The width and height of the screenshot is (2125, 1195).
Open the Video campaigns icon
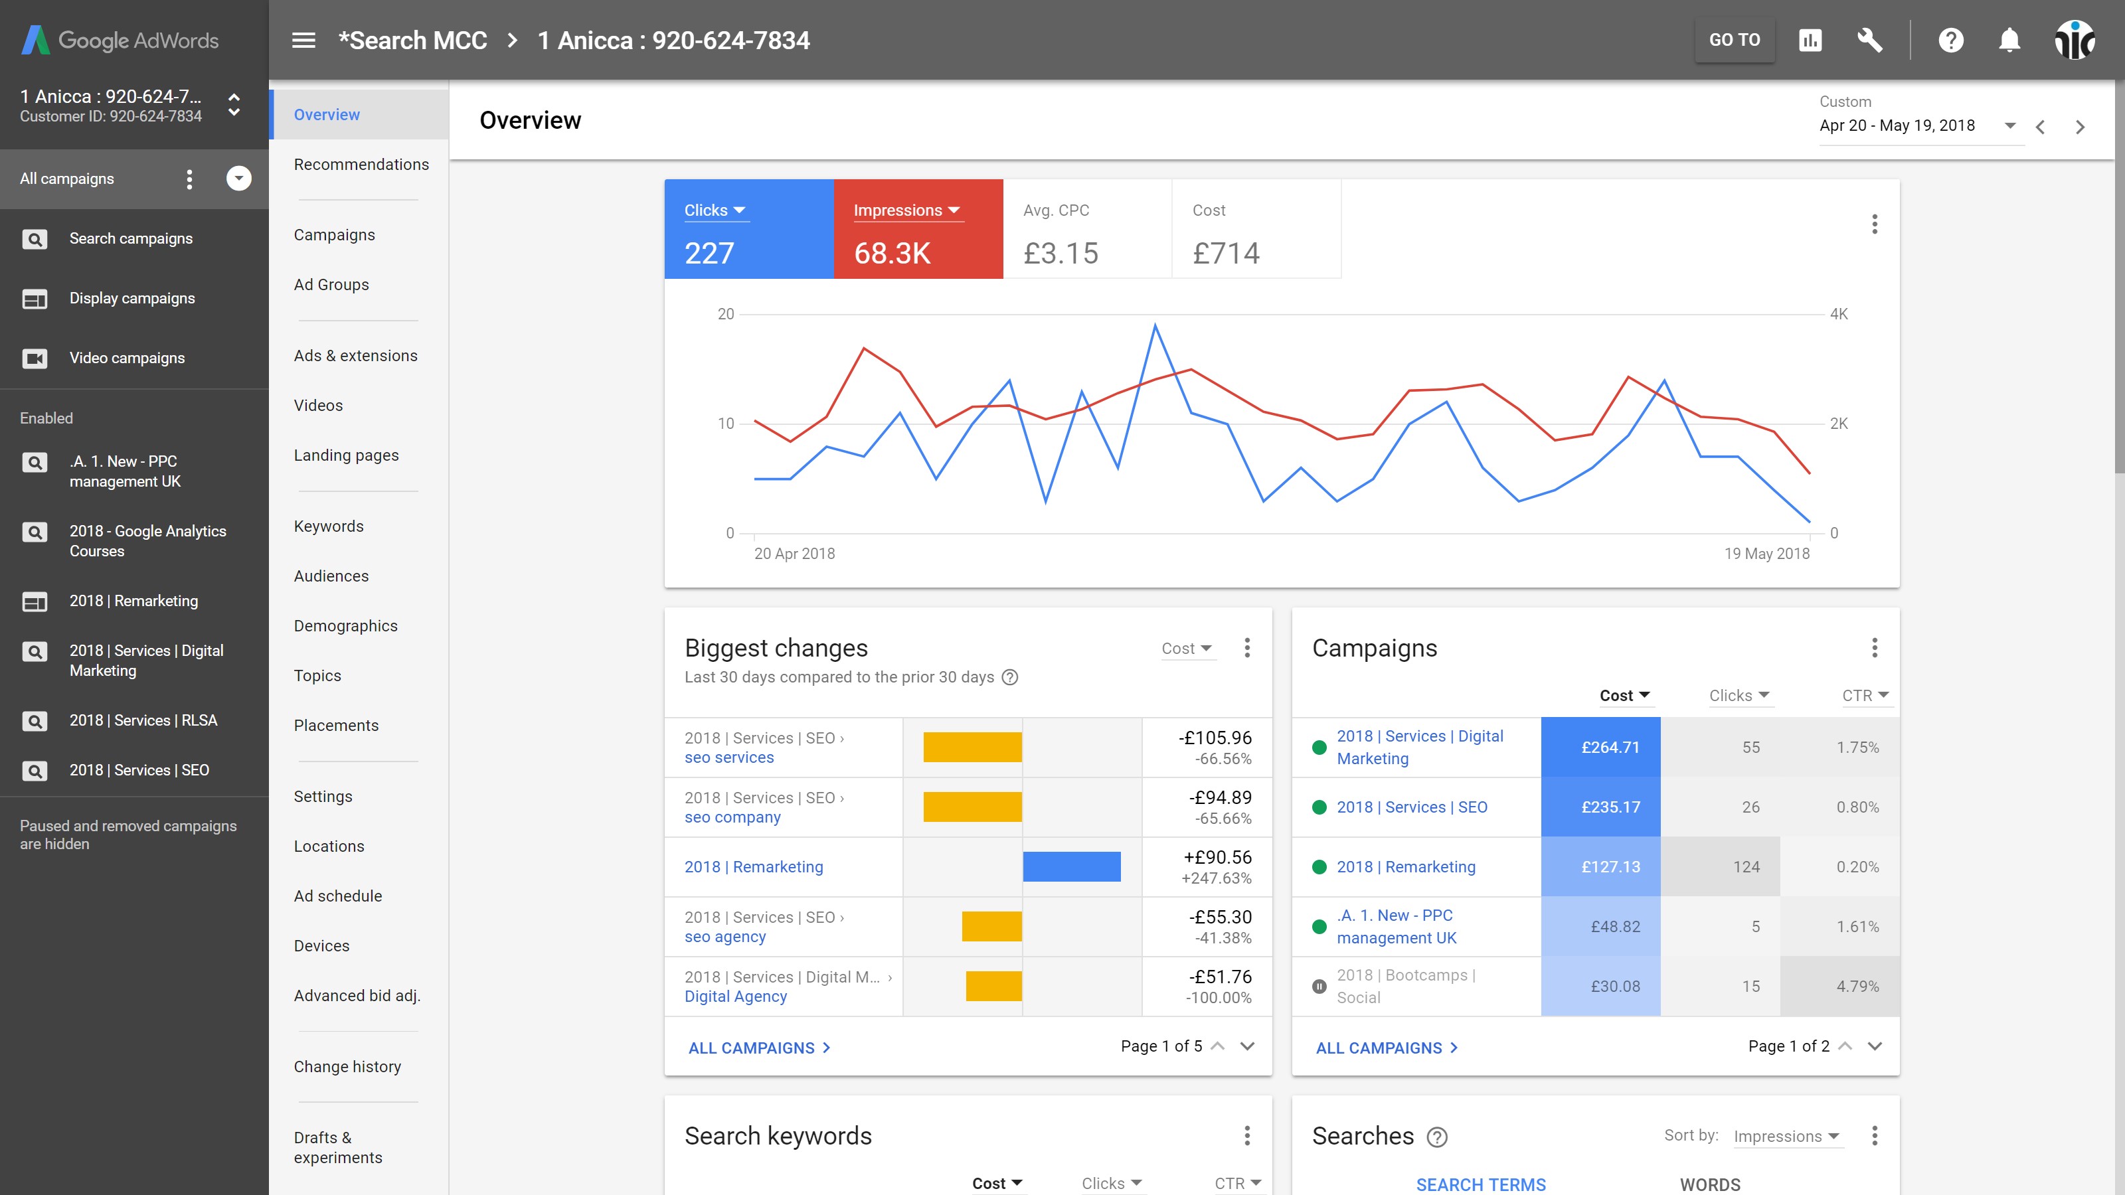coord(37,357)
